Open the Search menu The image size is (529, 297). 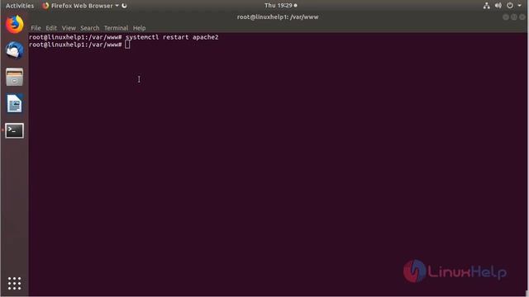click(90, 28)
